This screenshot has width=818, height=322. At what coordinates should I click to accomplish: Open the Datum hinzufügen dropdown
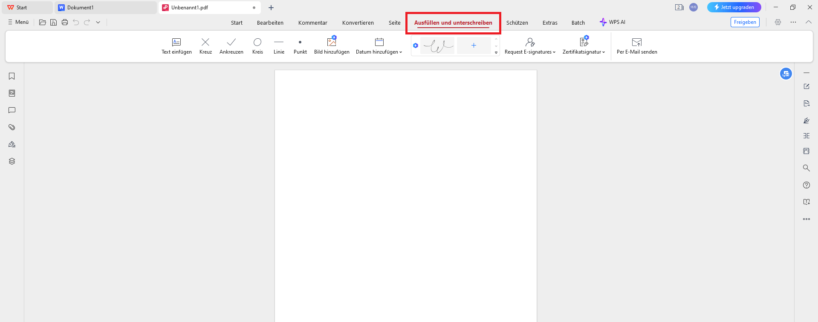coord(379,46)
